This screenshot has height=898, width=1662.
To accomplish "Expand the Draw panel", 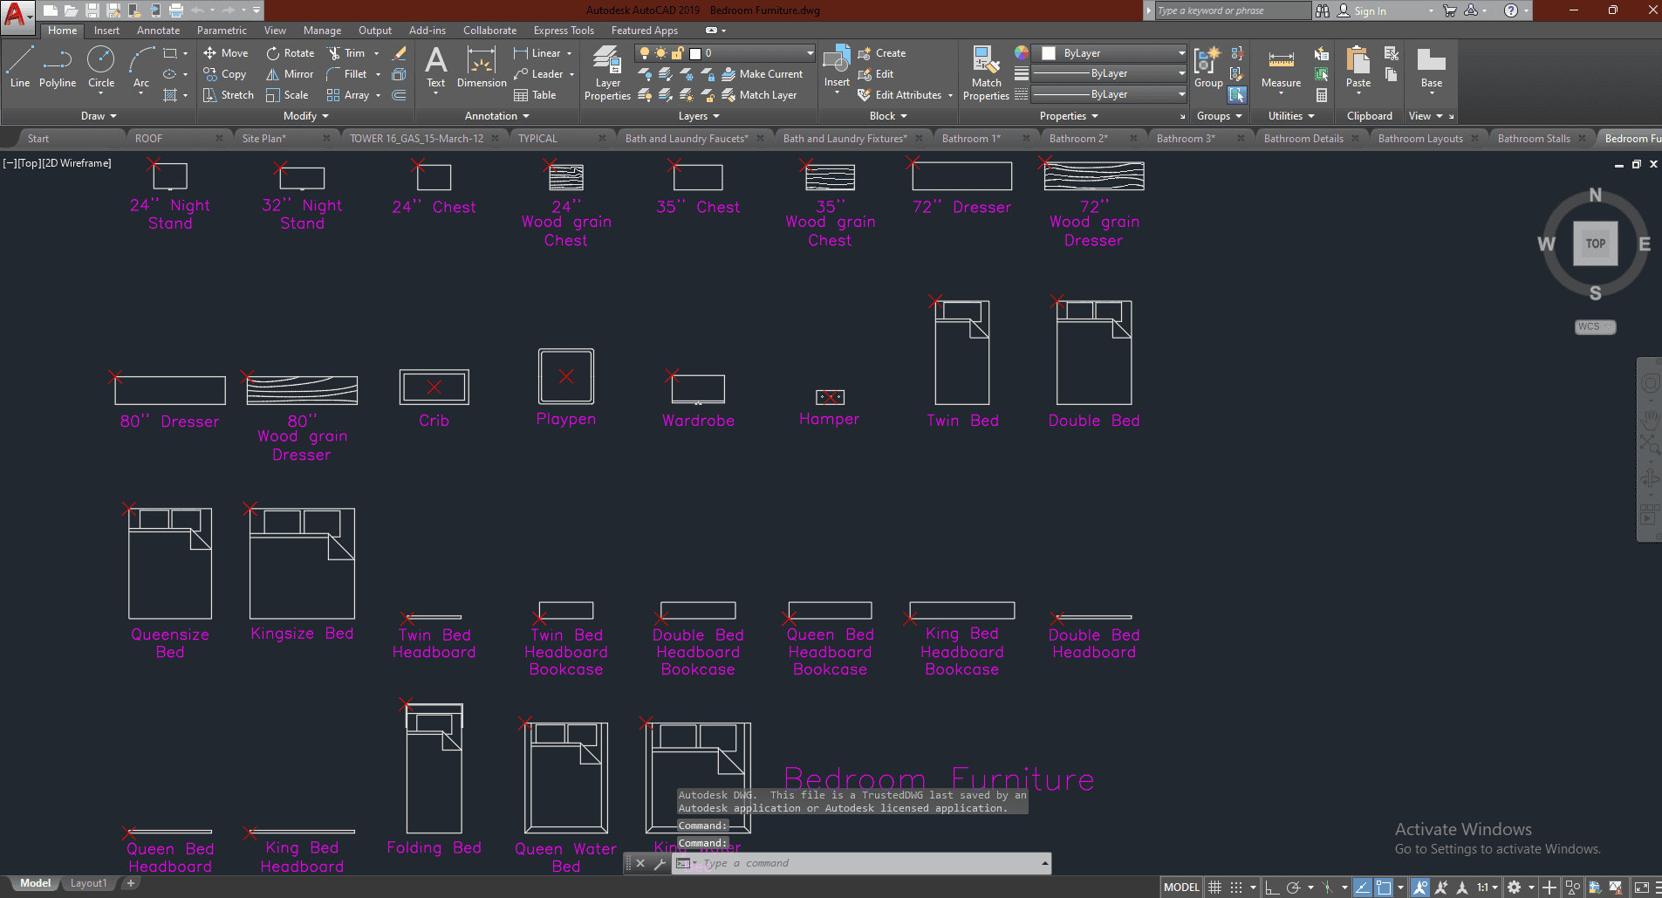I will pos(99,116).
